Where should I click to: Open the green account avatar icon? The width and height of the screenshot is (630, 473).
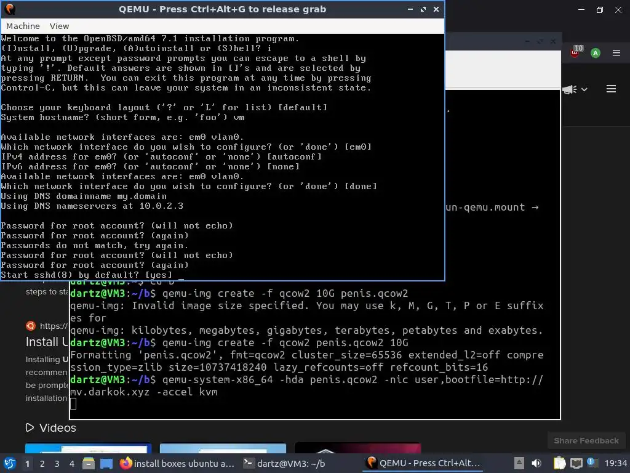(596, 53)
